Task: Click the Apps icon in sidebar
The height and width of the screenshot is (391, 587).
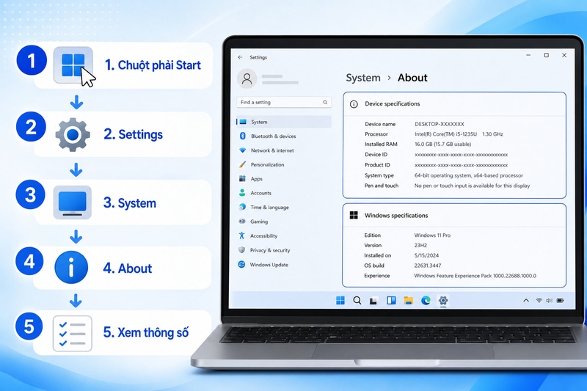Action: point(243,178)
